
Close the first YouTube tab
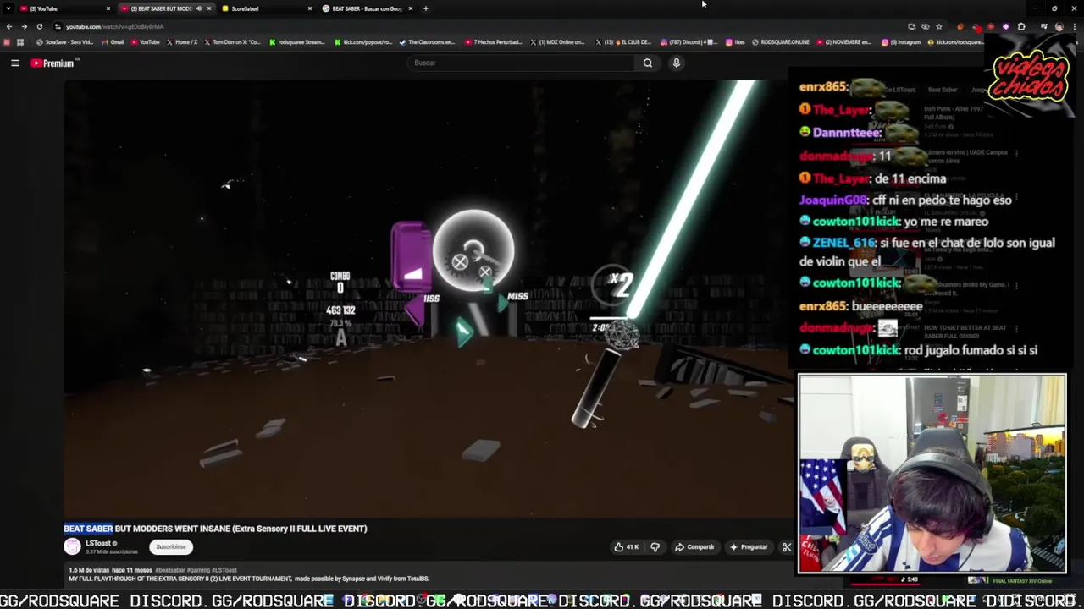[x=108, y=8]
